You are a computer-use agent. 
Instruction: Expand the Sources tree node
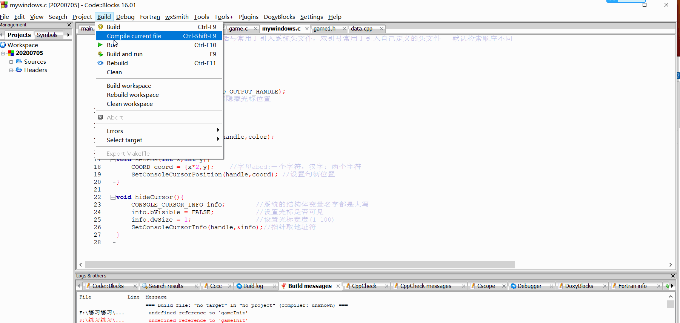pos(11,62)
